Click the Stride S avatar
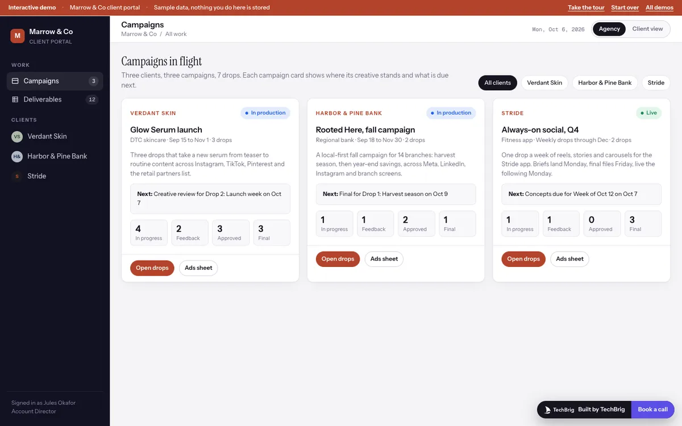This screenshot has height=426, width=682. 17,177
